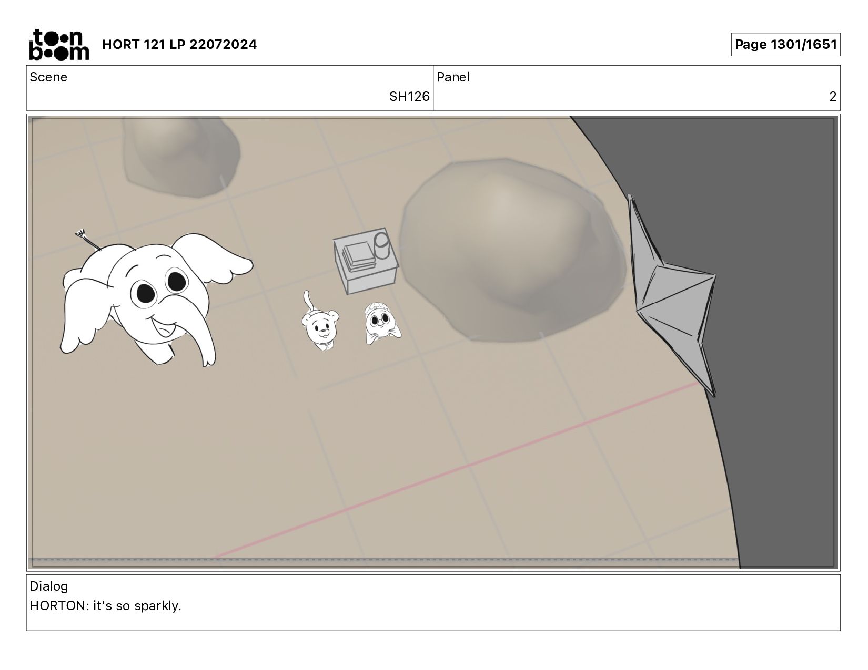Click the gray star-shaped object
868x670 pixels.
click(x=673, y=295)
